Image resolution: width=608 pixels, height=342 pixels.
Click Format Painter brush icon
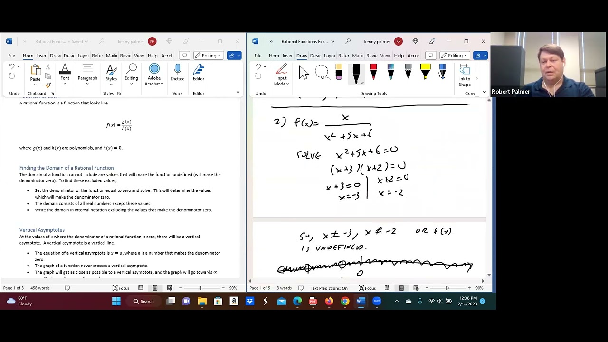click(x=47, y=85)
